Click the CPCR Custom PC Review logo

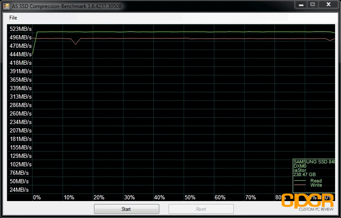point(310,202)
